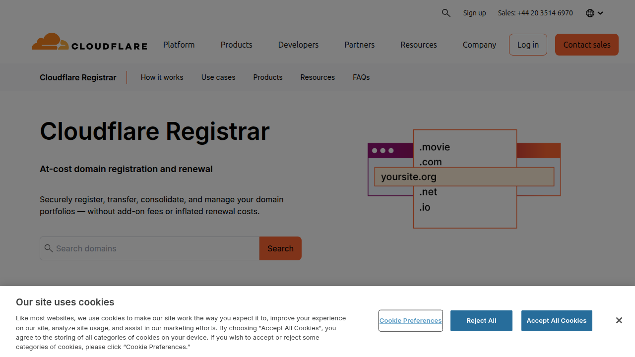635x357 pixels.
Task: Open the Resources menu in main navigation
Action: point(419,45)
